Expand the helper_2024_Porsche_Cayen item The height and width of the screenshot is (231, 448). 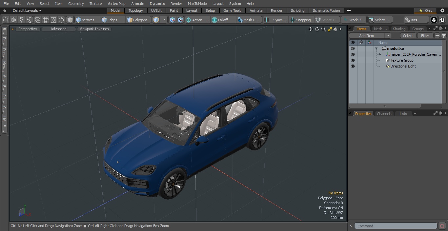click(x=380, y=54)
